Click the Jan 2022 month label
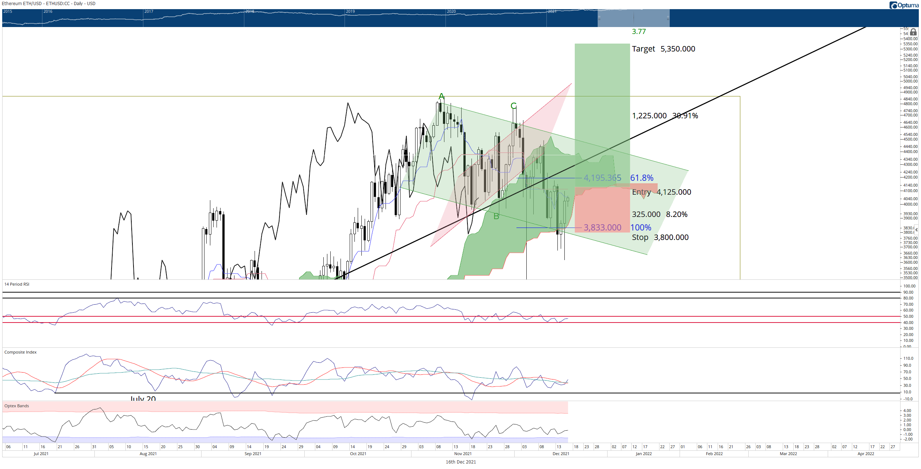 tap(644, 454)
